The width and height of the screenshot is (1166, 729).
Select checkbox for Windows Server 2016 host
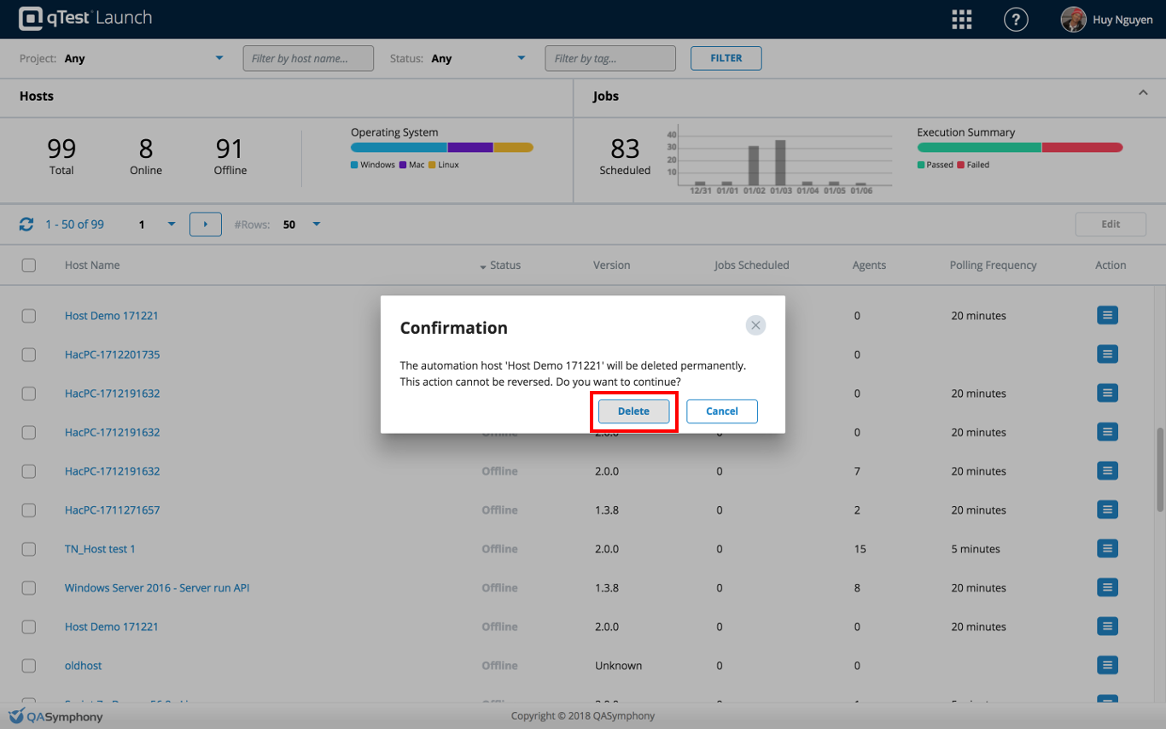click(29, 588)
